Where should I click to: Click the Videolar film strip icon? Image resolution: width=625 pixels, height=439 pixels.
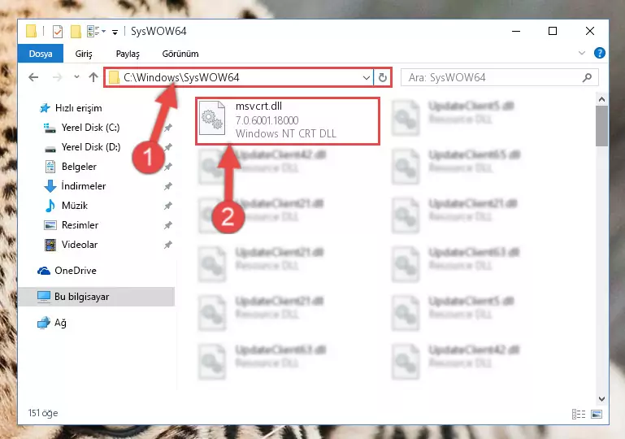50,245
